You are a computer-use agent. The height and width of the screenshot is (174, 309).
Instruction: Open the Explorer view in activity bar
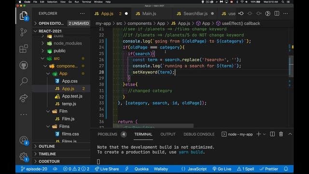24,15
